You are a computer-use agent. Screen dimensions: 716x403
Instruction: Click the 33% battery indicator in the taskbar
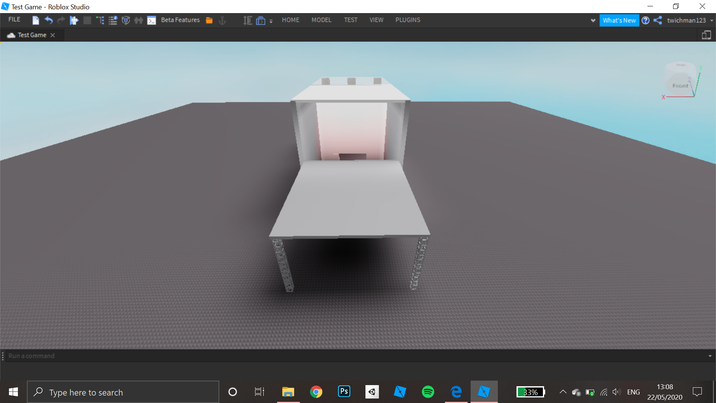[530, 392]
